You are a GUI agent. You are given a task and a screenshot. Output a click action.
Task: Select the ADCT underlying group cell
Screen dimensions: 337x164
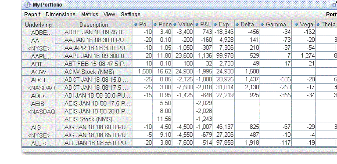[x=38, y=84]
